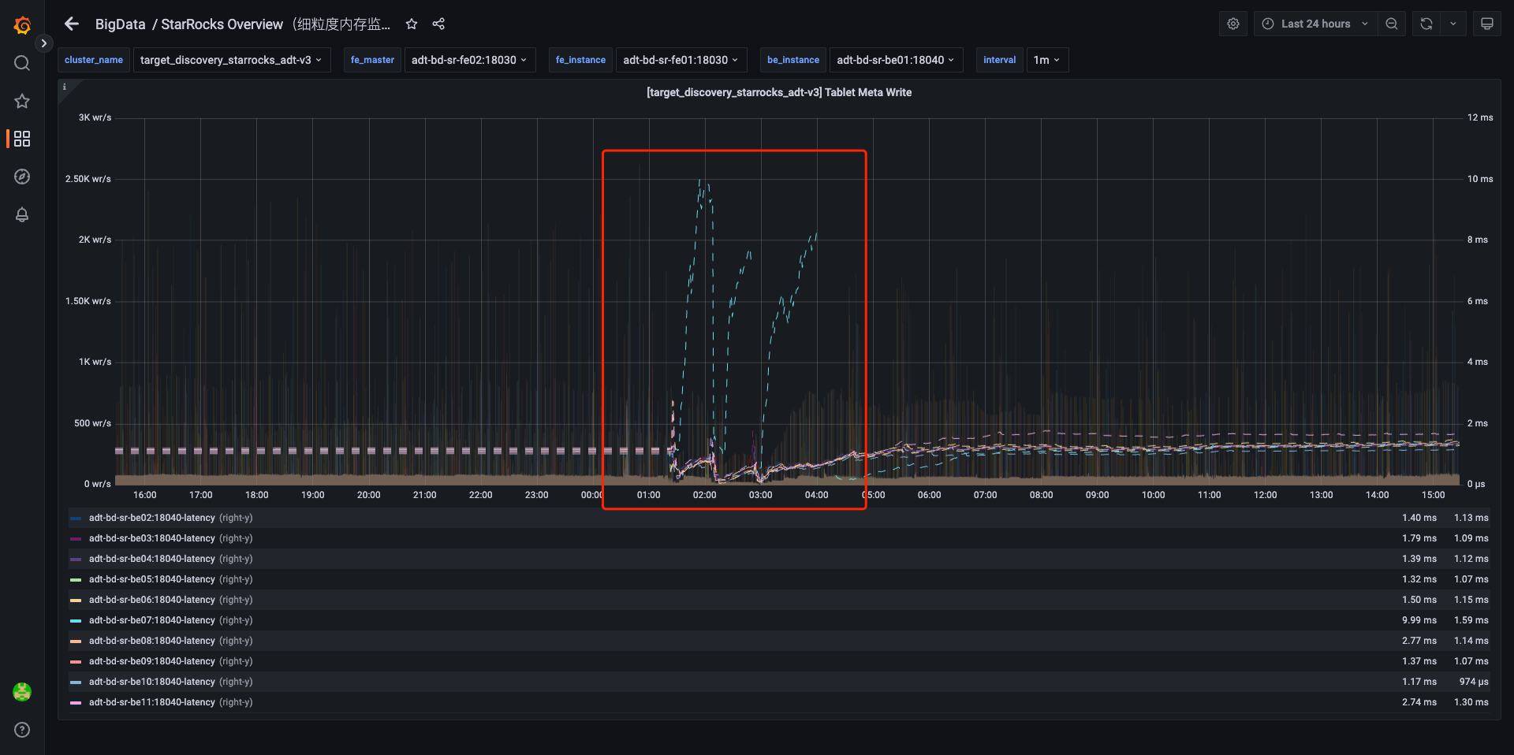The height and width of the screenshot is (755, 1514).
Task: Open the be_instance variable dropdown
Action: pos(896,60)
